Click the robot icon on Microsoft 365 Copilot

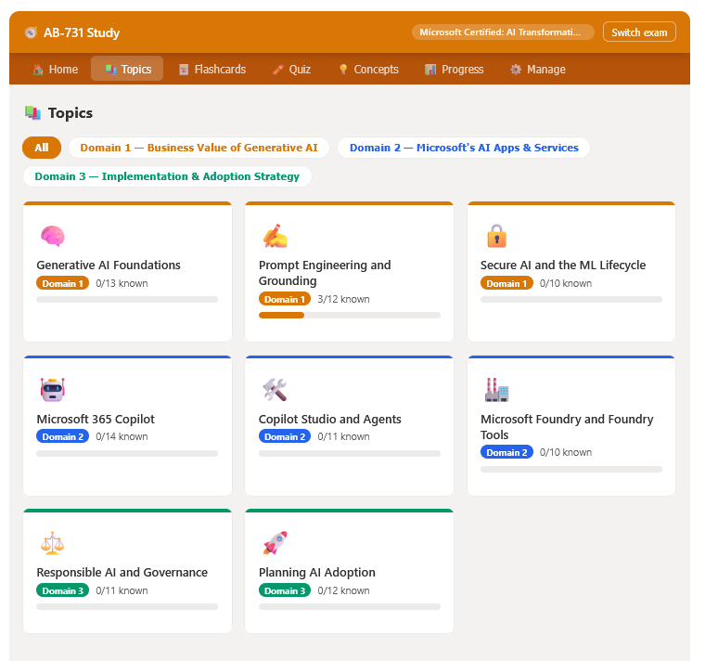pos(52,390)
